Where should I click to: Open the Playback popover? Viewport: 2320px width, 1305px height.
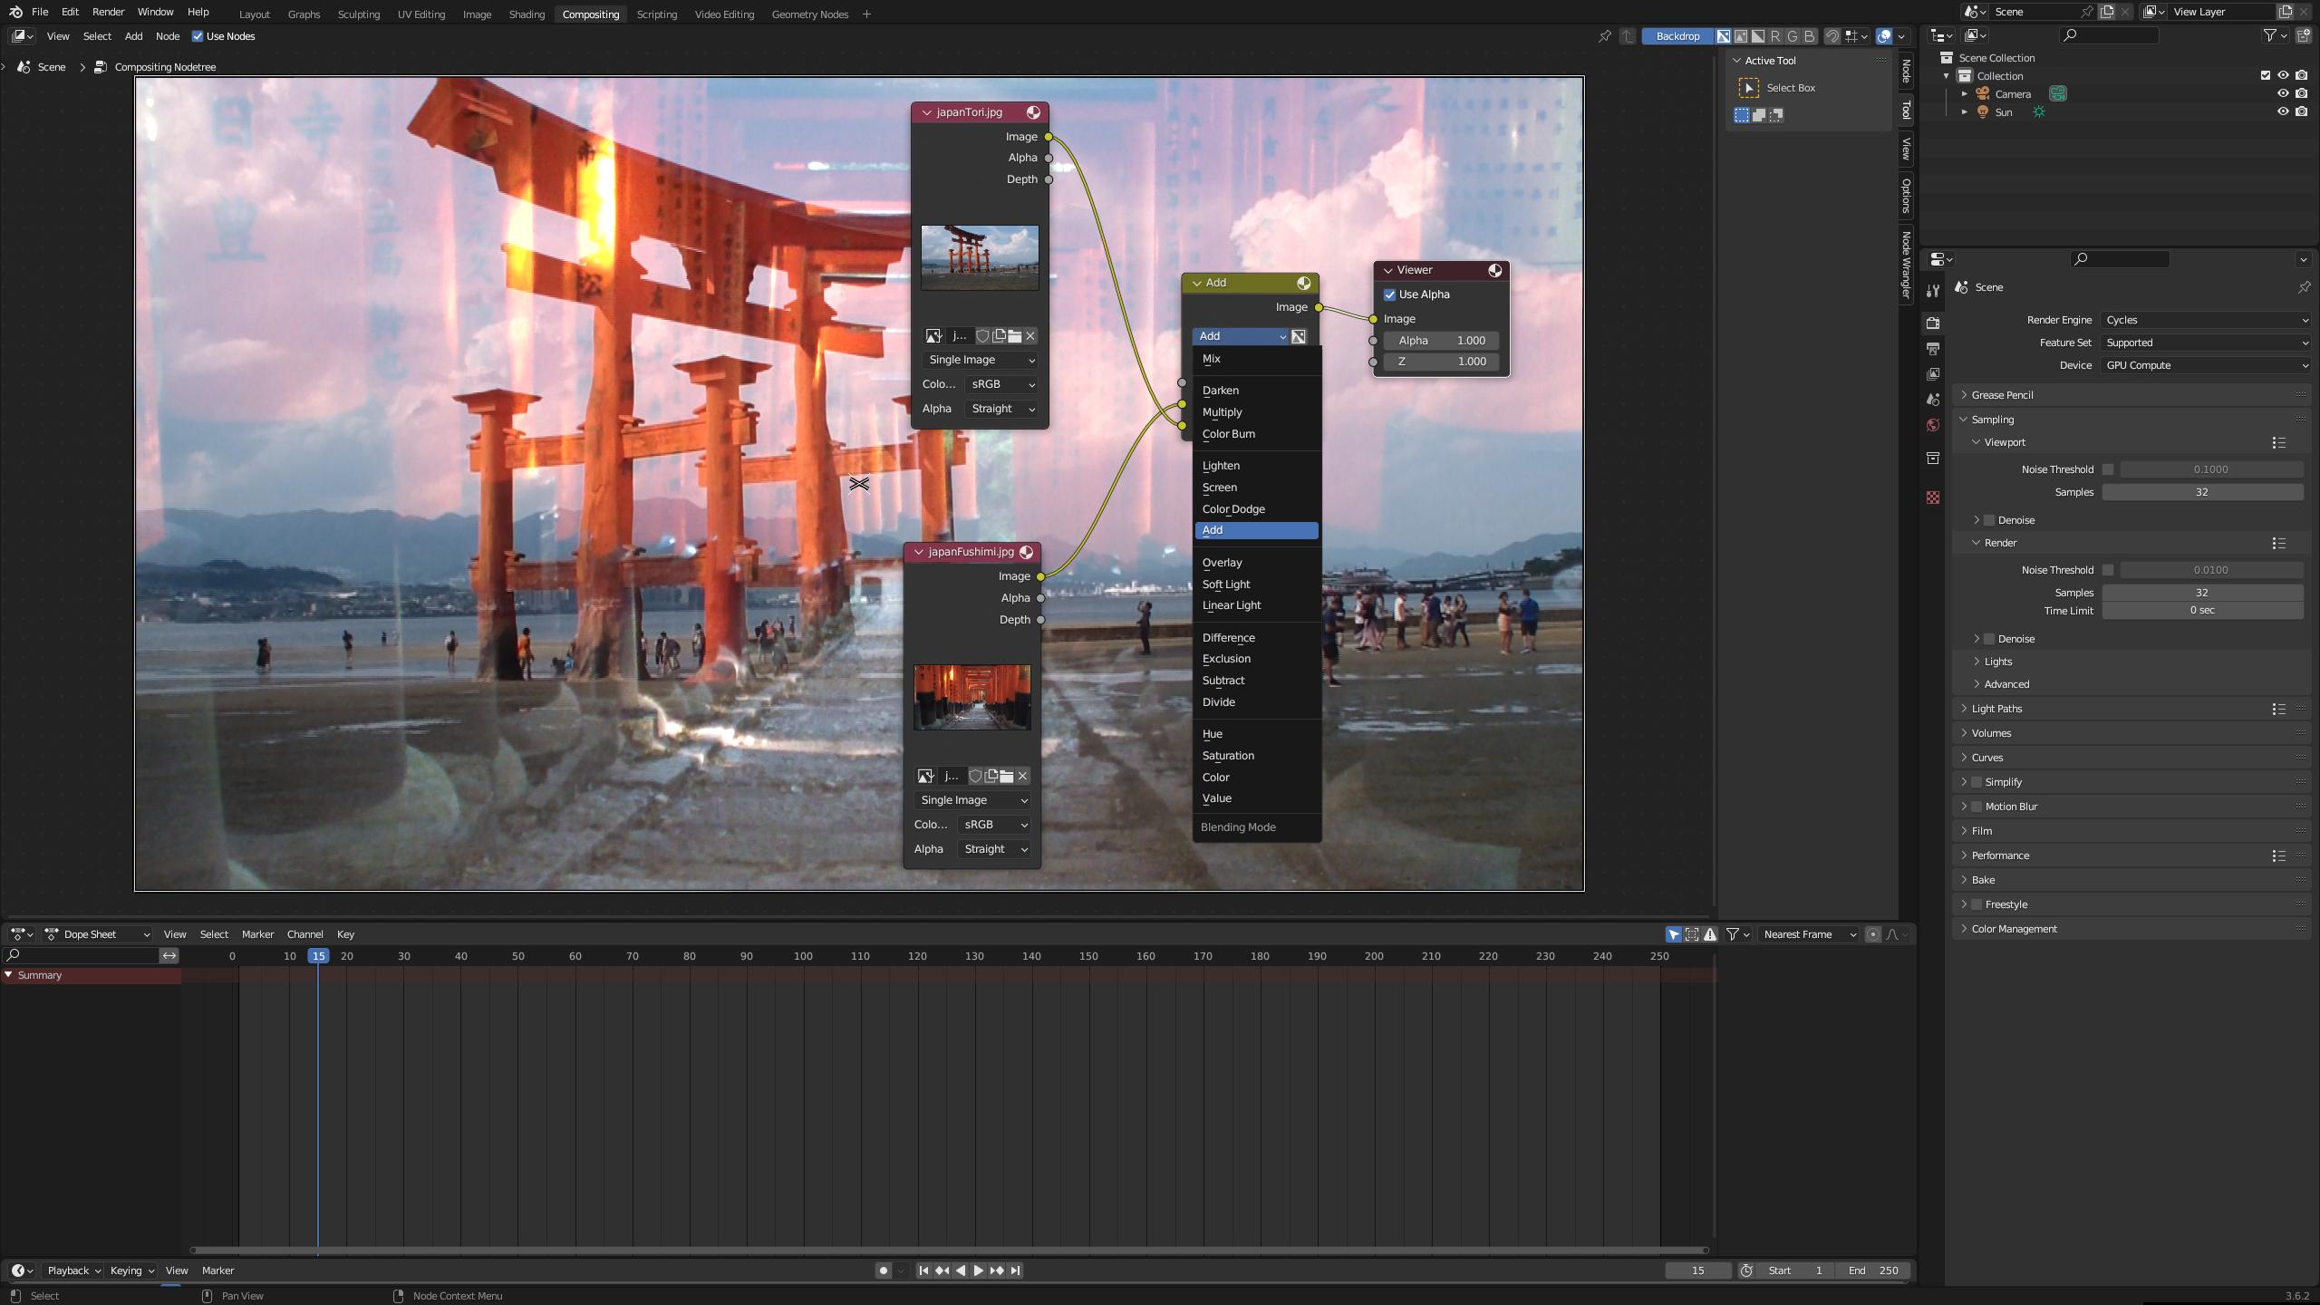pyautogui.click(x=73, y=1271)
